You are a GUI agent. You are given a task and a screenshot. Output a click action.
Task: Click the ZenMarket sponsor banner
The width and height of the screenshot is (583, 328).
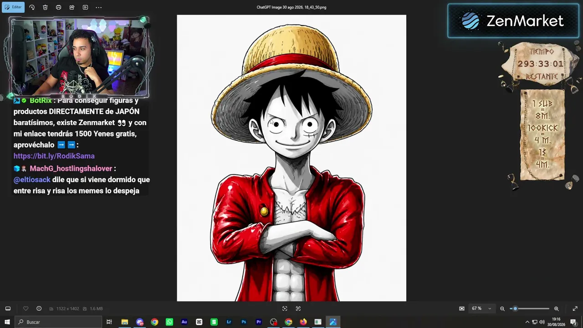[513, 21]
